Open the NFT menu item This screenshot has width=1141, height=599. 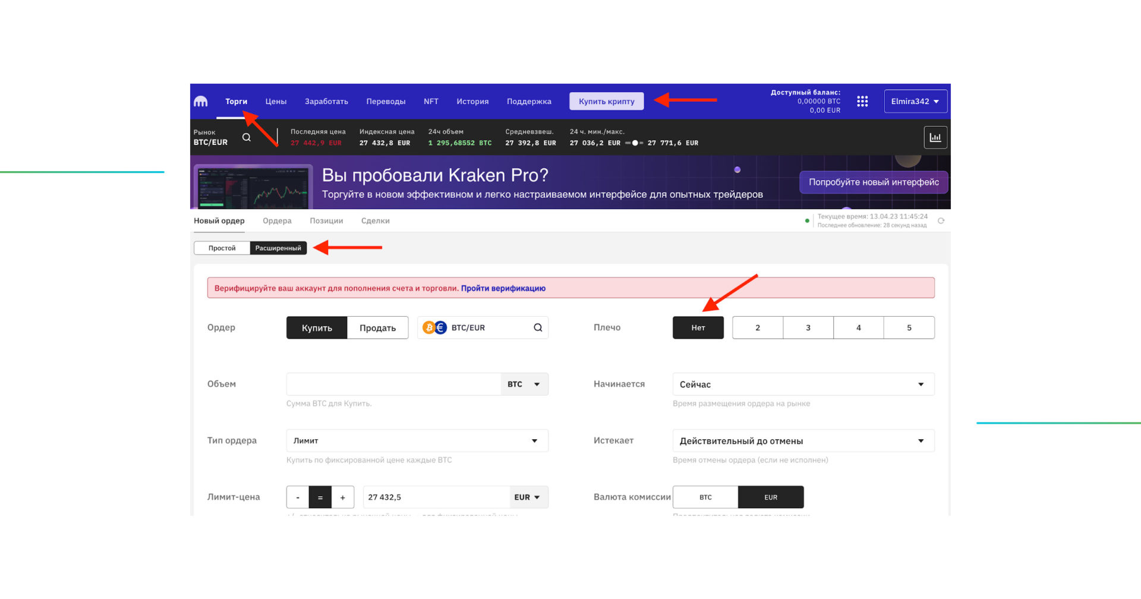430,101
